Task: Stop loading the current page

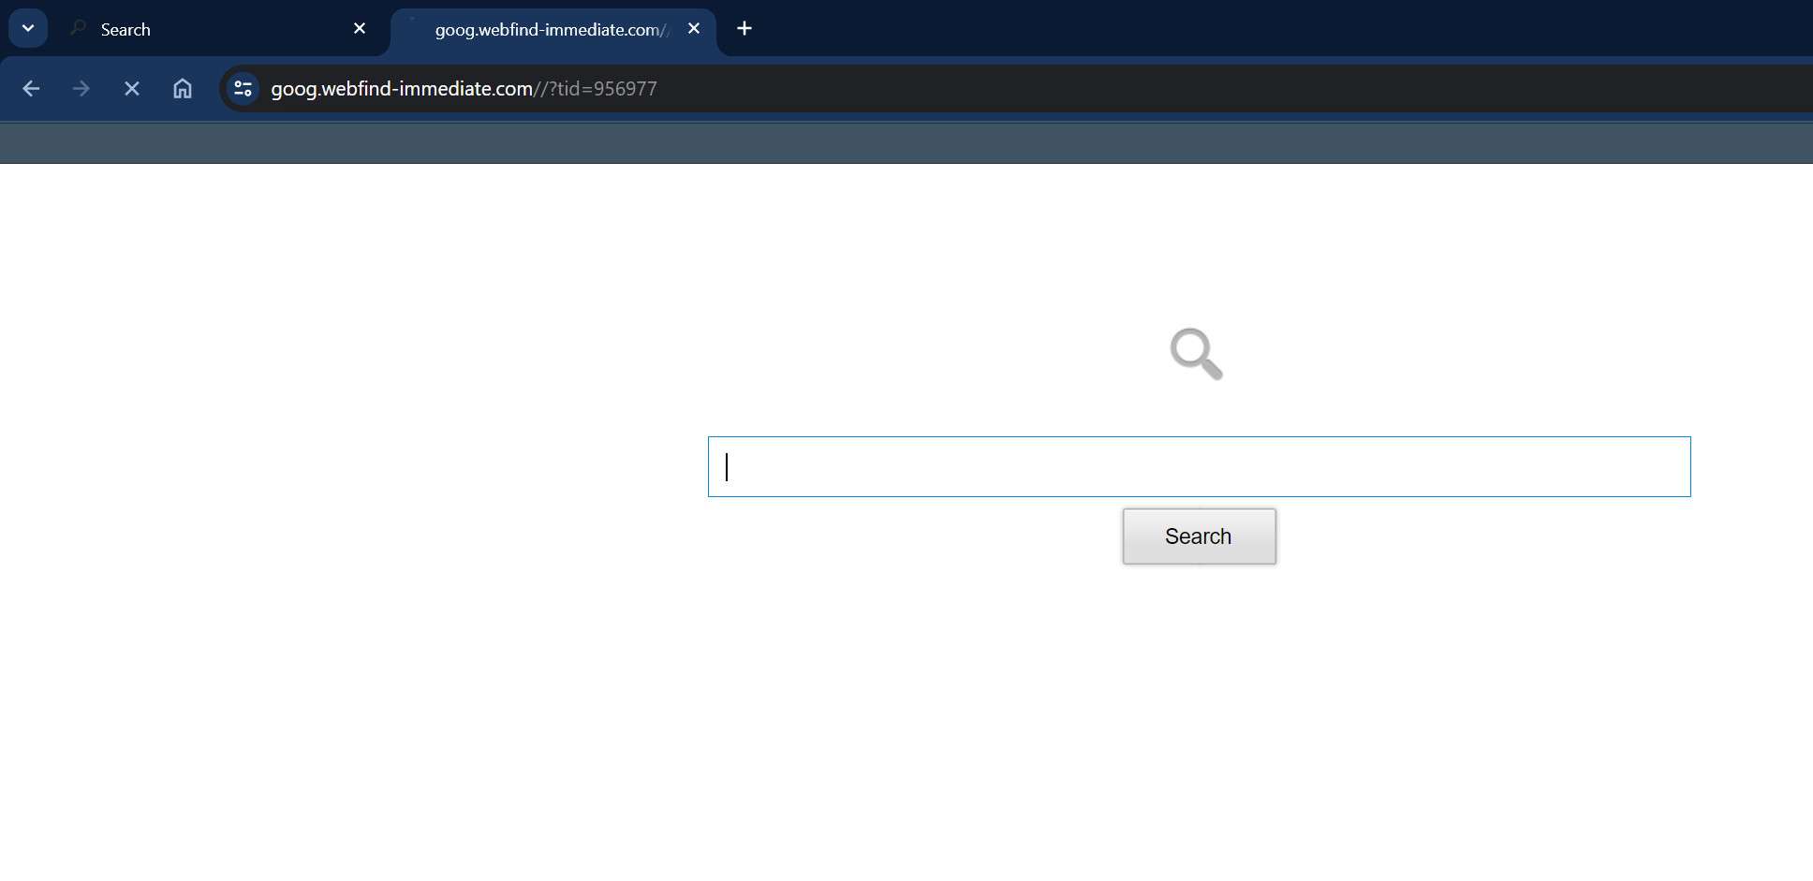Action: pos(131,88)
